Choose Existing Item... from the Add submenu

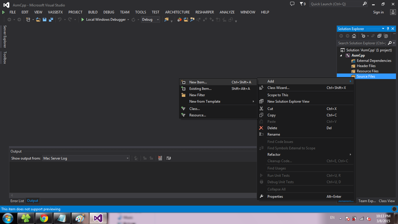coord(218,89)
